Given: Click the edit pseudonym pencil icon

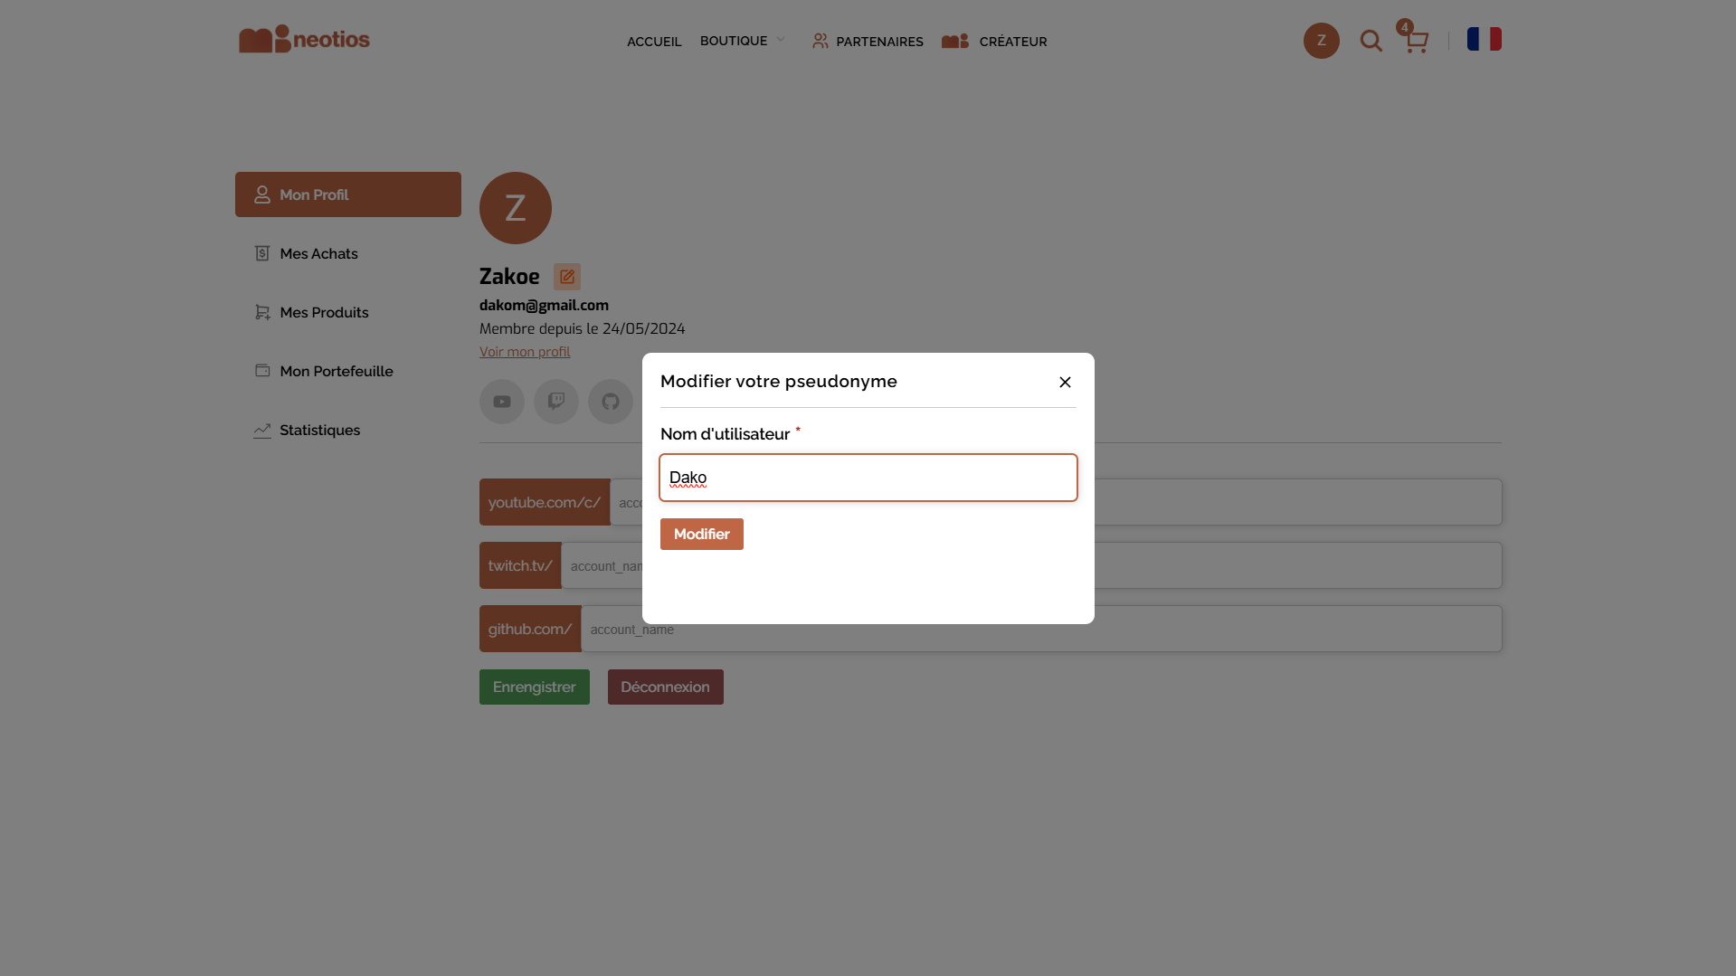Looking at the screenshot, I should tap(567, 277).
